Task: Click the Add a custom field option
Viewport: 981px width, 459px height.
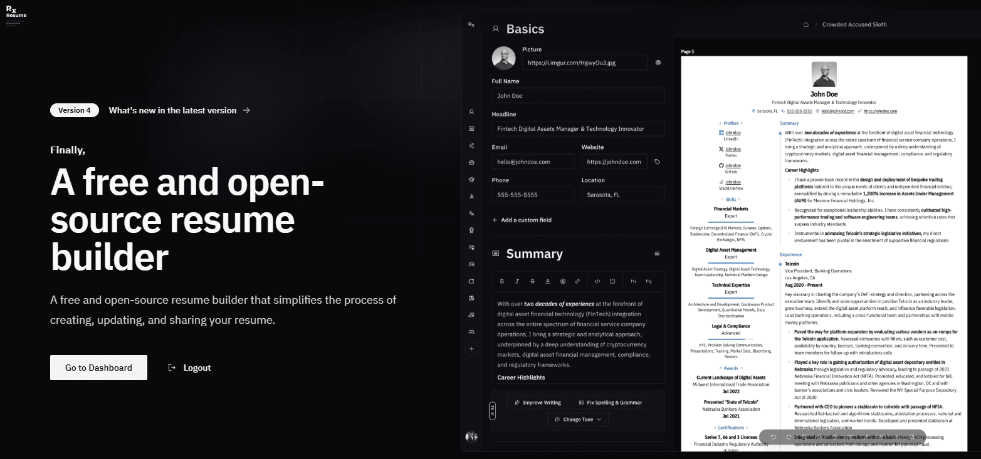Action: tap(523, 220)
